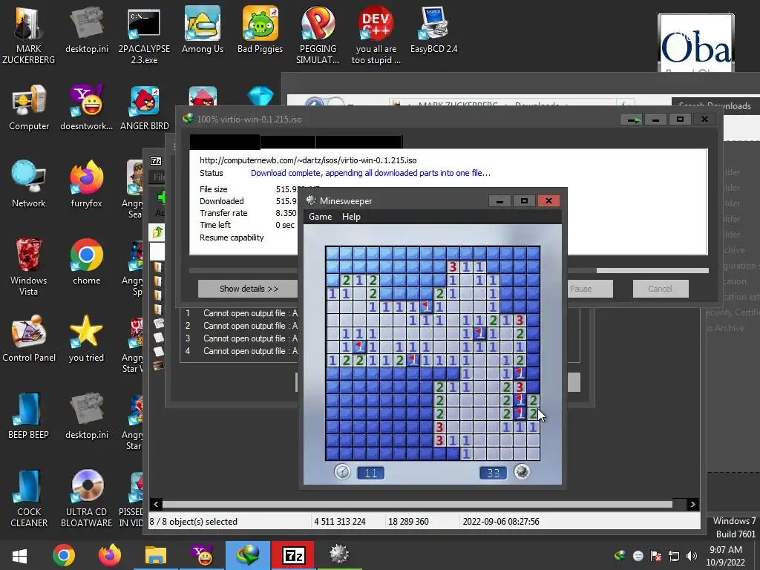
Task: Launch the furryfox Firefox shortcut
Action: (x=86, y=184)
